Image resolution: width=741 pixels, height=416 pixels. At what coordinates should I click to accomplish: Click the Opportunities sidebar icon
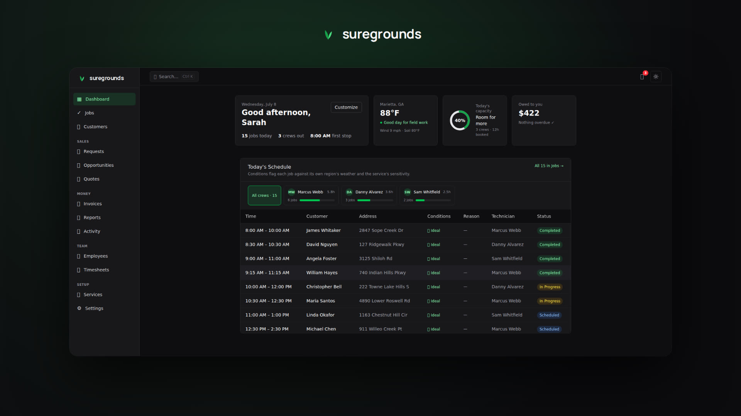coord(79,165)
